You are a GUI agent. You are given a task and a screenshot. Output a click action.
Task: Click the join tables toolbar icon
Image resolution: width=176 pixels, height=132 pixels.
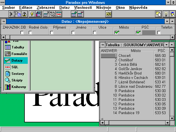38,14
